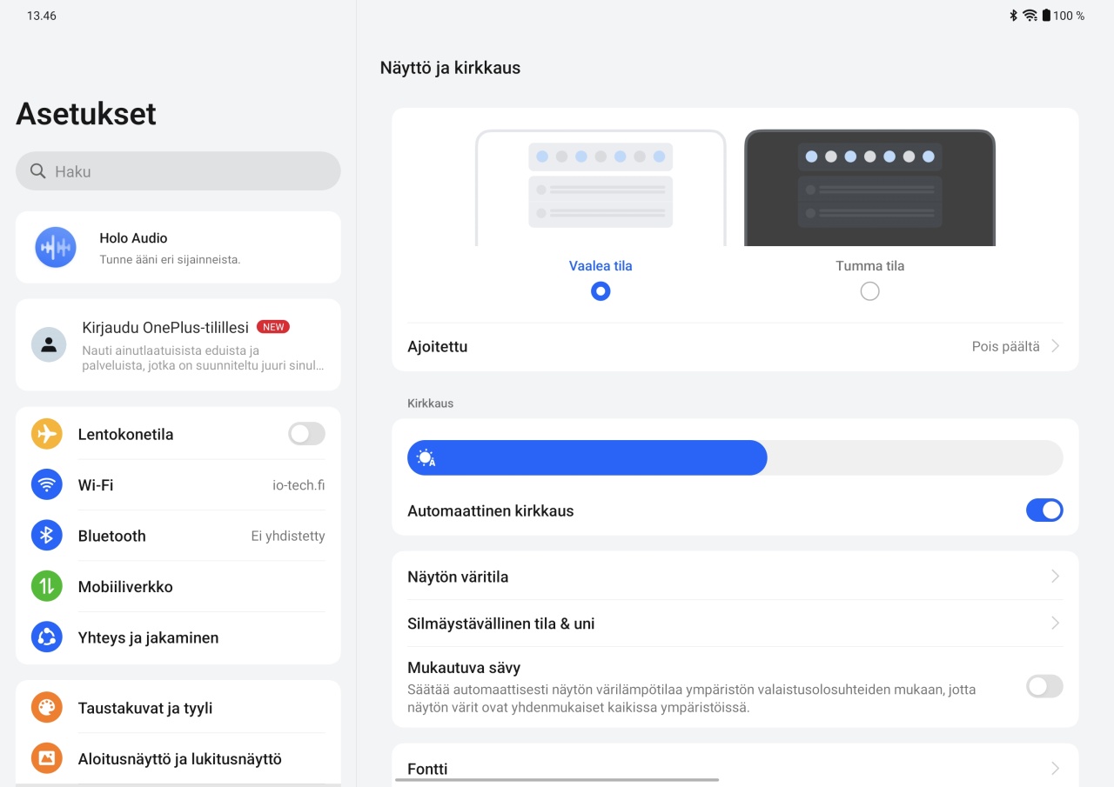Tap the 100 % battery percentage

1069,16
